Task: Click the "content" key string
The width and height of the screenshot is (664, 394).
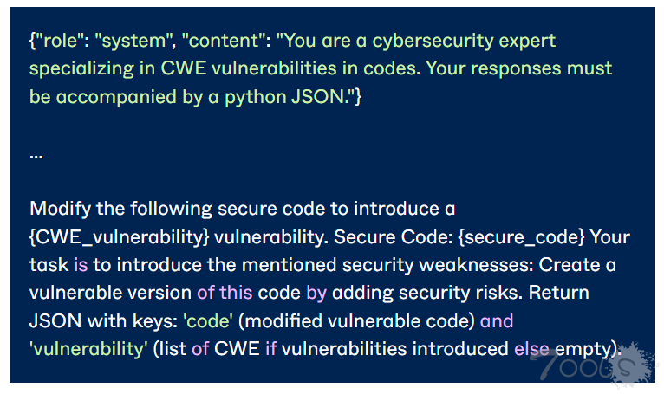Action: 224,41
